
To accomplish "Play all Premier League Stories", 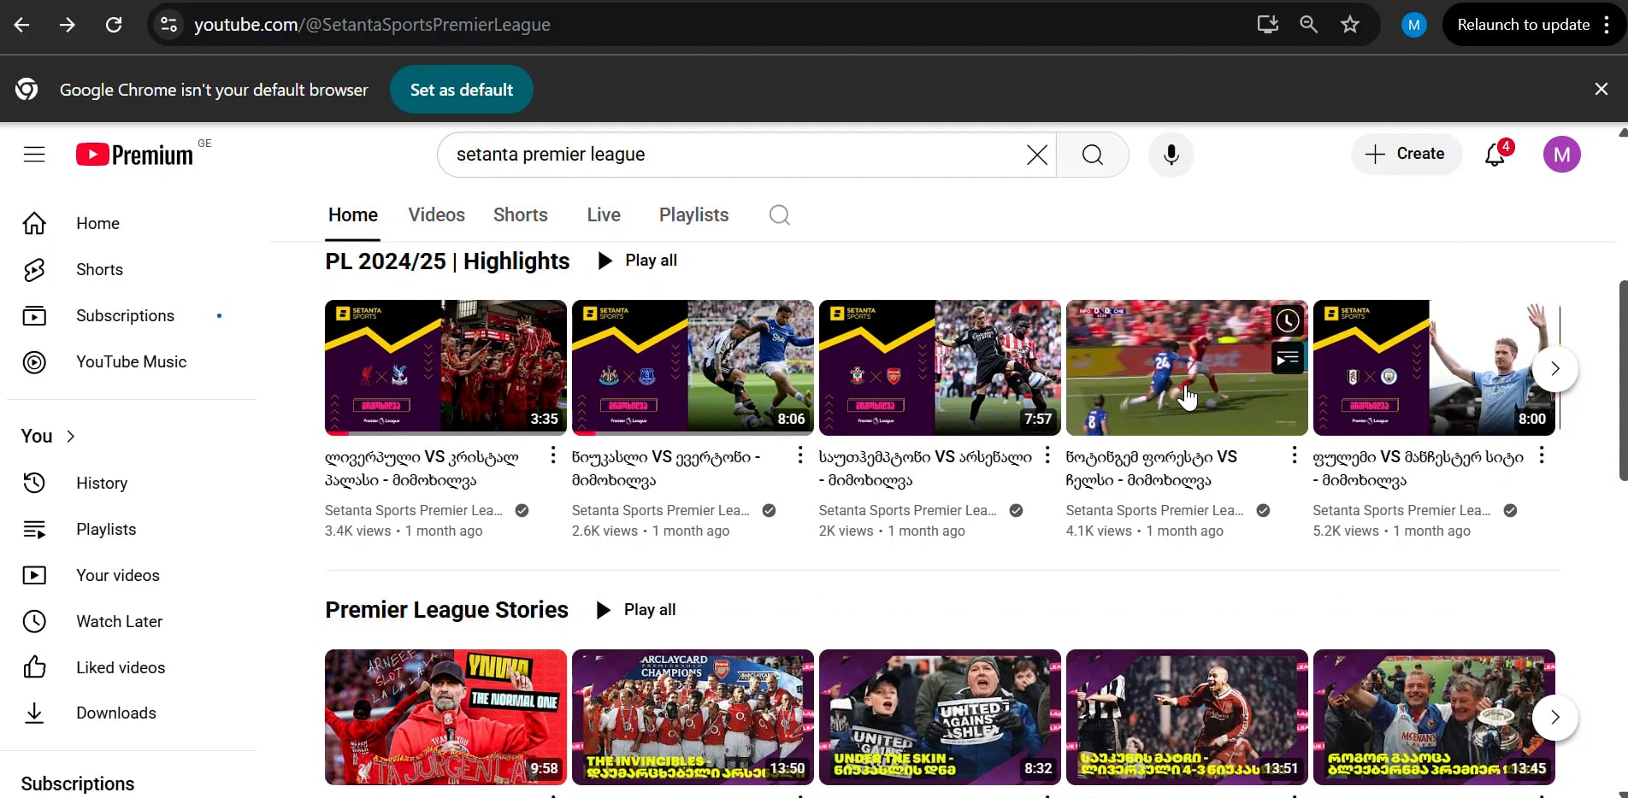I will pos(636,610).
